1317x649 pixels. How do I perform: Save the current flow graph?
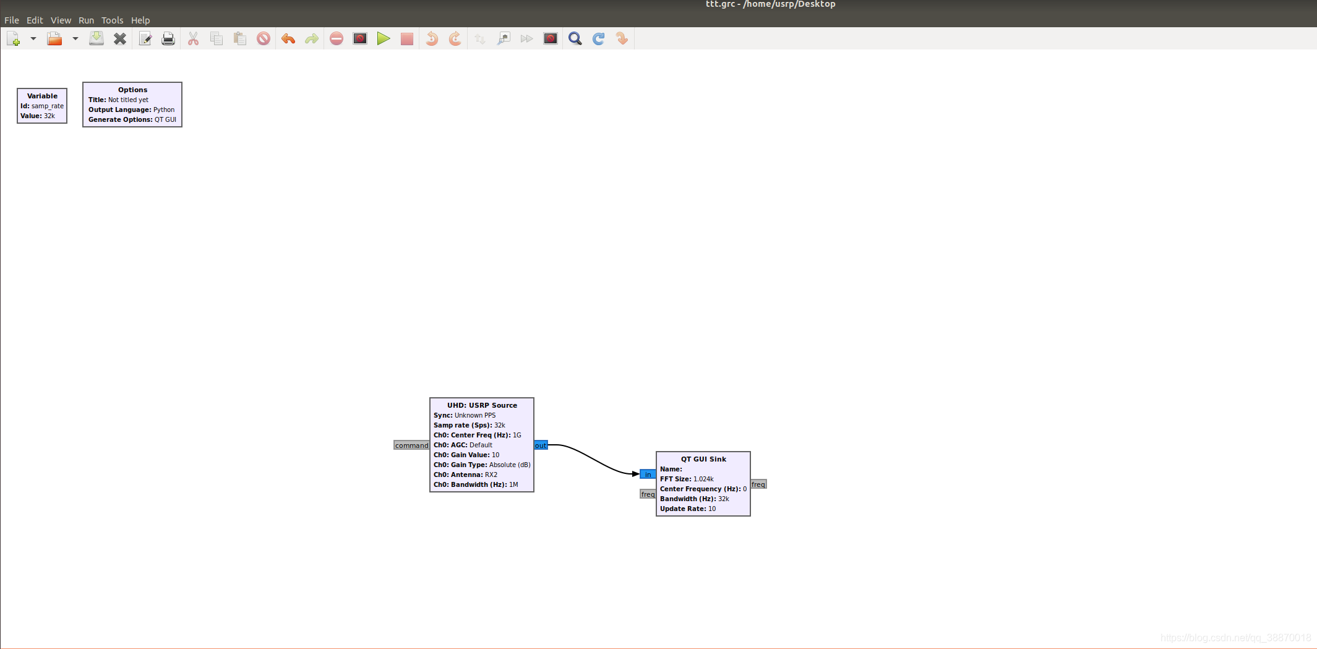[97, 39]
